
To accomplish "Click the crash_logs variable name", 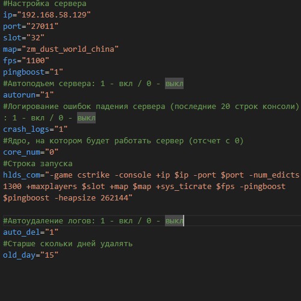I will [x=26, y=129].
